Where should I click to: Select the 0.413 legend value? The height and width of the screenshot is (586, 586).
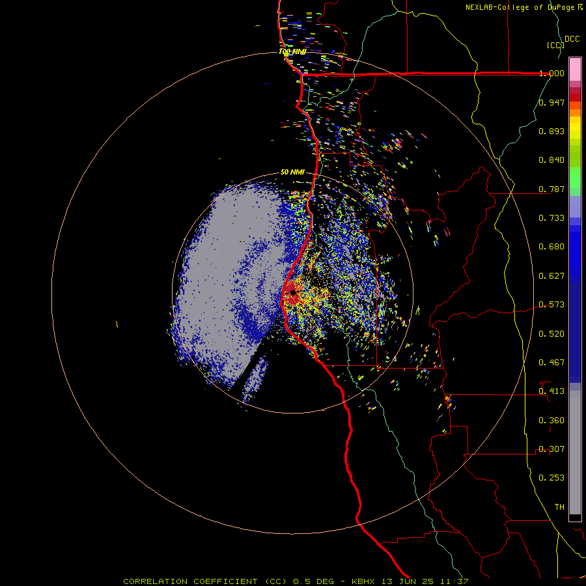[551, 391]
